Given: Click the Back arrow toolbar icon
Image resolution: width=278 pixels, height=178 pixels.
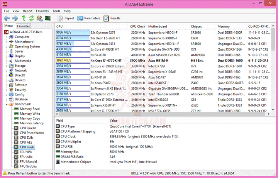Looking at the screenshot, I should (7, 18).
